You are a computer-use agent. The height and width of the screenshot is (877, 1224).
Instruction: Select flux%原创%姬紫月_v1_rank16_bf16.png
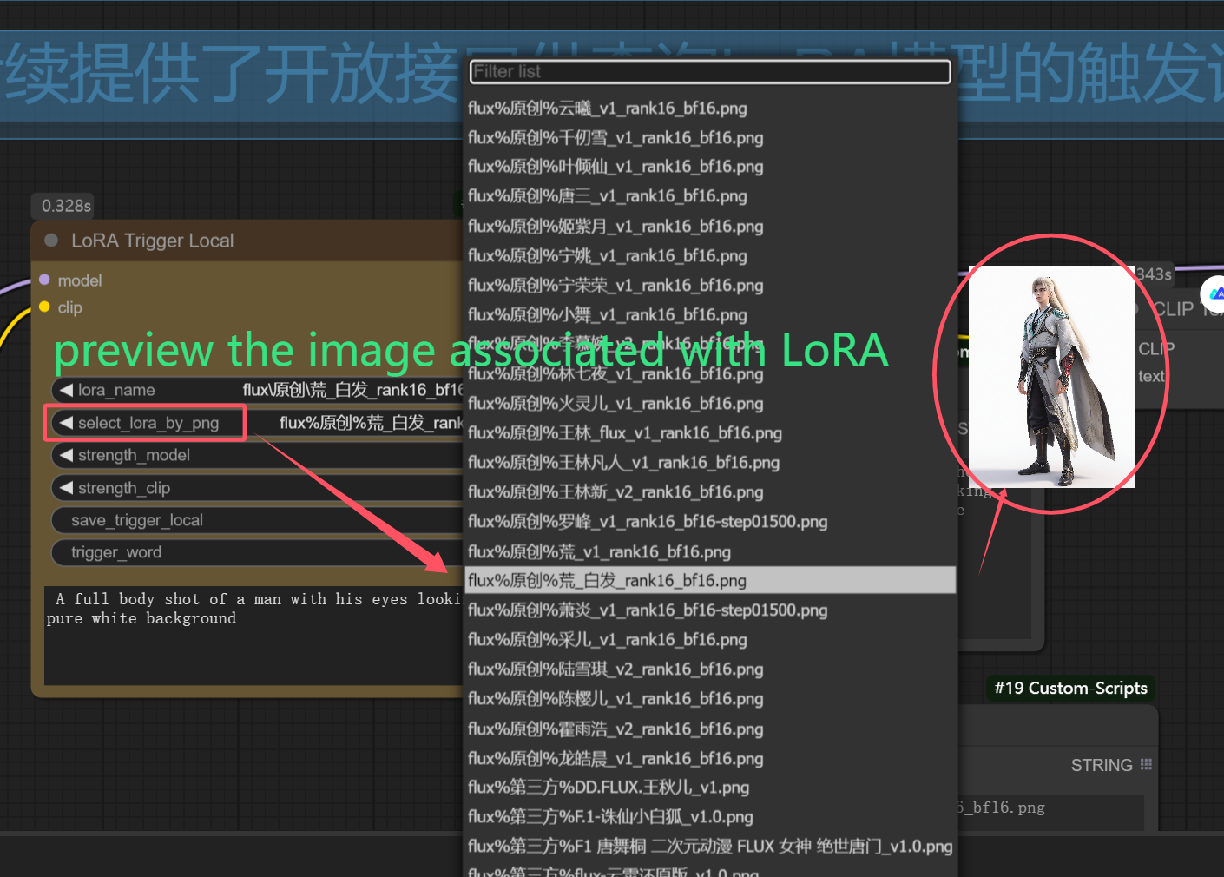(710, 227)
